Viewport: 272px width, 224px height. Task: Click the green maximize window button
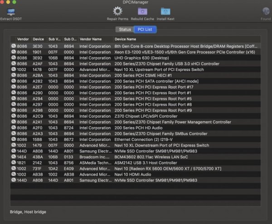click(14, 2)
